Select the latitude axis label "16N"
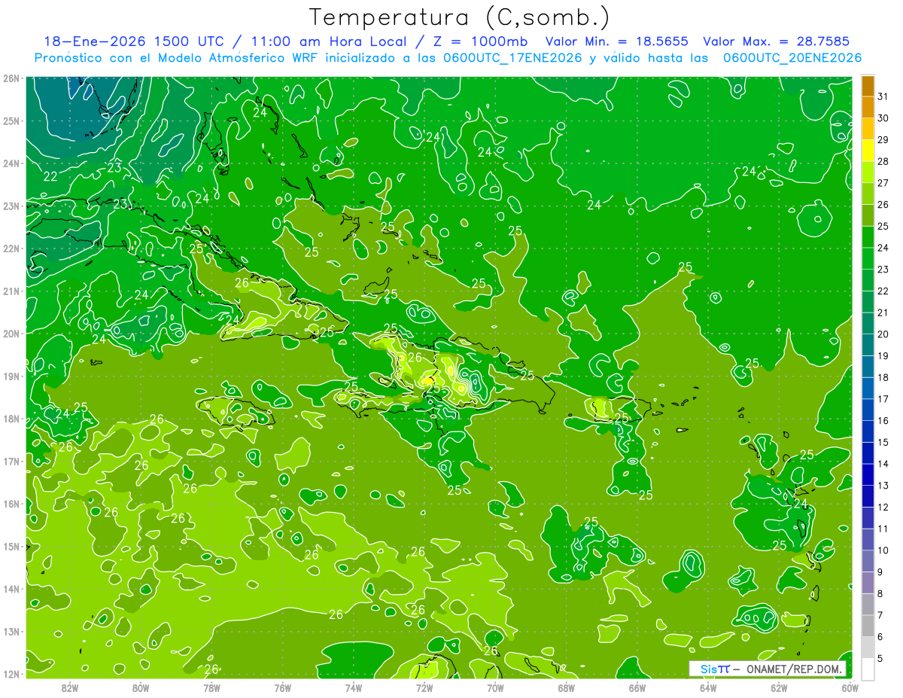 click(x=11, y=504)
